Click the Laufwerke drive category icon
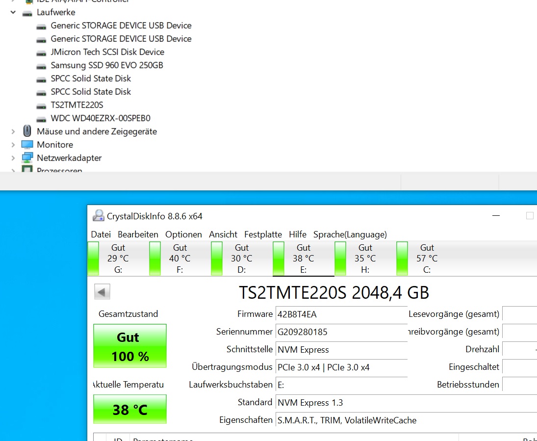 pos(27,13)
